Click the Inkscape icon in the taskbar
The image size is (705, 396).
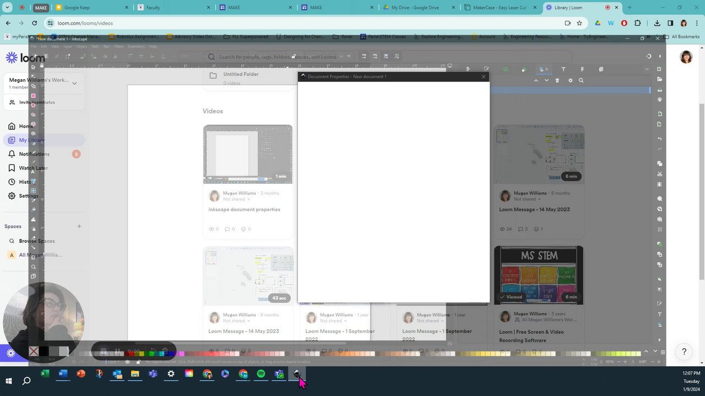pos(297,374)
